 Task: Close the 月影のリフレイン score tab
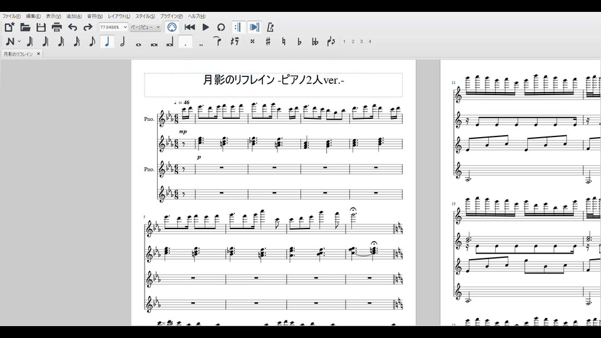[x=38, y=54]
